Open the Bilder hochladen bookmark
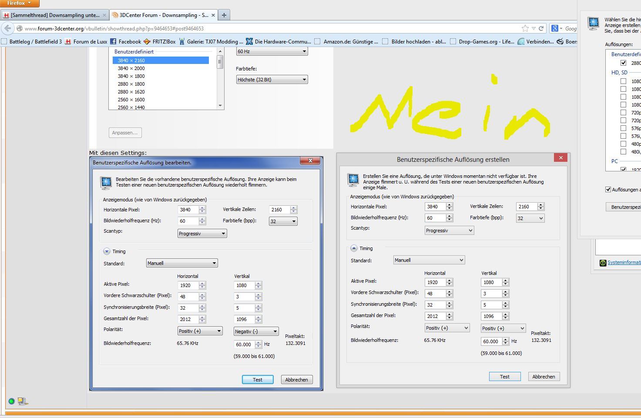 414,41
